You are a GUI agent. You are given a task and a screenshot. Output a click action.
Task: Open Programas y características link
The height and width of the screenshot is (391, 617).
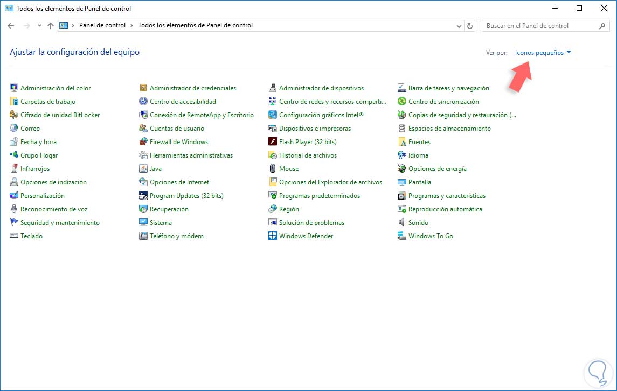[447, 196]
